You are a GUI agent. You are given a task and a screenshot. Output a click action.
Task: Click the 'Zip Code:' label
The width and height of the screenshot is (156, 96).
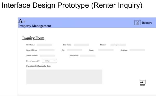[x=124, y=50]
